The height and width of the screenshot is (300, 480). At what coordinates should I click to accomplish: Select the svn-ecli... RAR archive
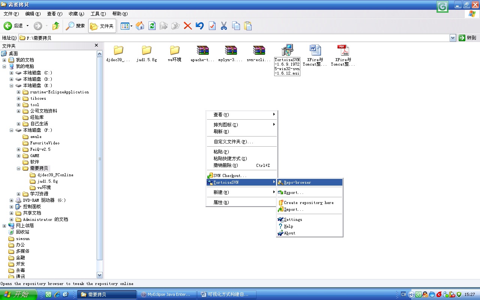[x=259, y=53]
